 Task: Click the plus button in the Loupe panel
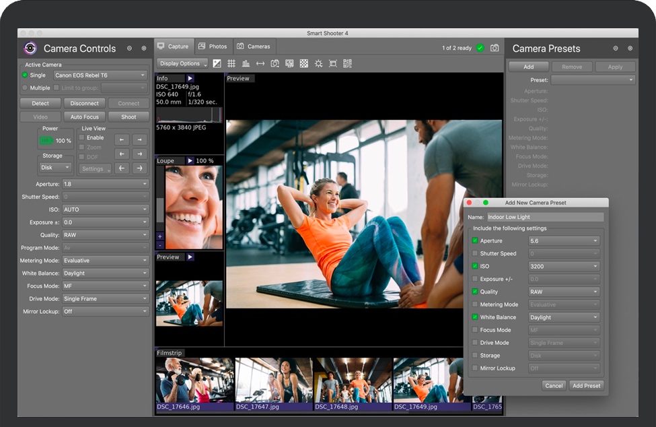160,236
